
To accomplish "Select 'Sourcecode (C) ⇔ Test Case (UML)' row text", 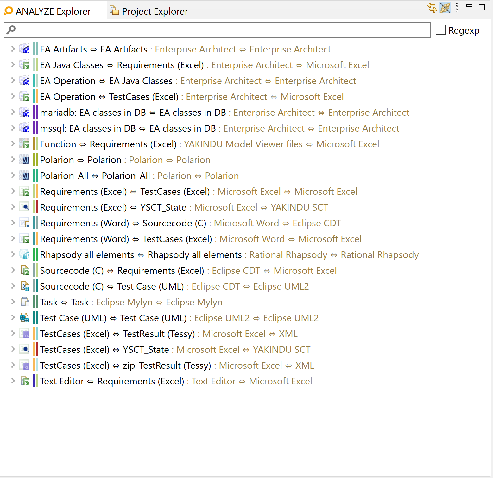I will 112,286.
